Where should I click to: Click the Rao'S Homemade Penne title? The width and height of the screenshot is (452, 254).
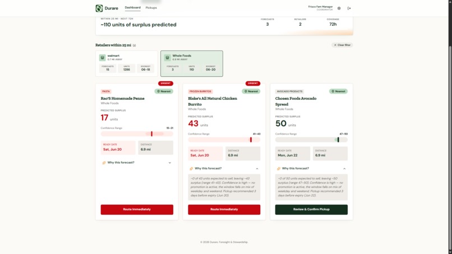tap(122, 98)
